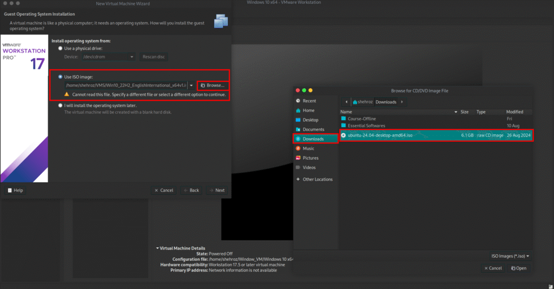Image resolution: width=554 pixels, height=289 pixels.
Task: Select Downloads in the file browser sidebar
Action: click(x=315, y=139)
